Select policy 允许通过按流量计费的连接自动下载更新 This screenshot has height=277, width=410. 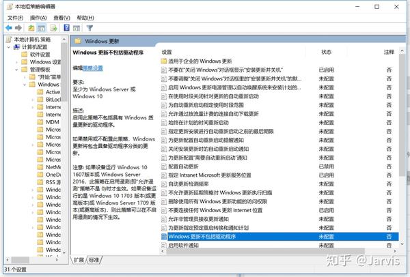[213, 114]
